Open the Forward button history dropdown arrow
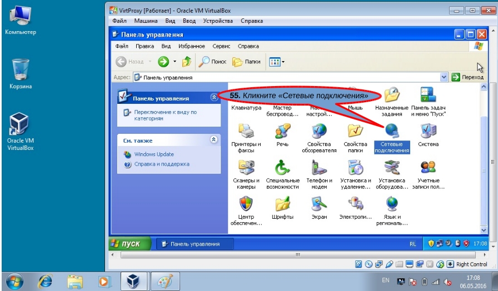Viewport: 498px width, 291px height. click(x=175, y=62)
